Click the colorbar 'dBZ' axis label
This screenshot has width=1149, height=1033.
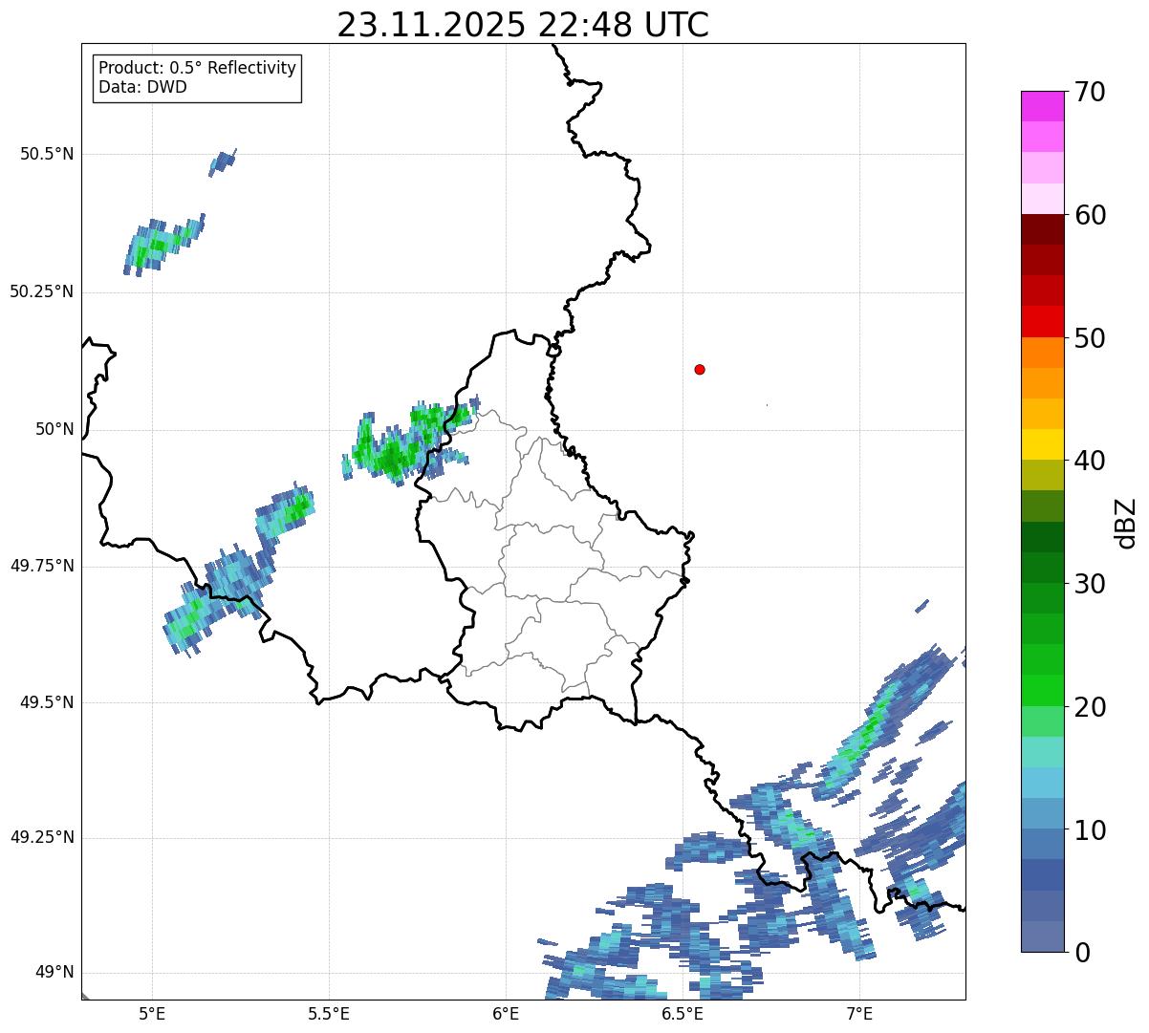coord(1126,523)
